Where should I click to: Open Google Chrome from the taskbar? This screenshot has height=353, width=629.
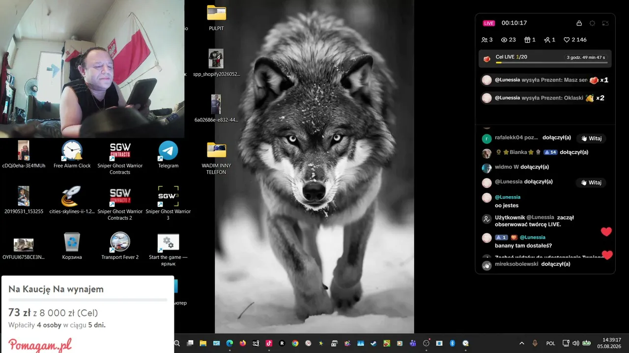tap(295, 343)
